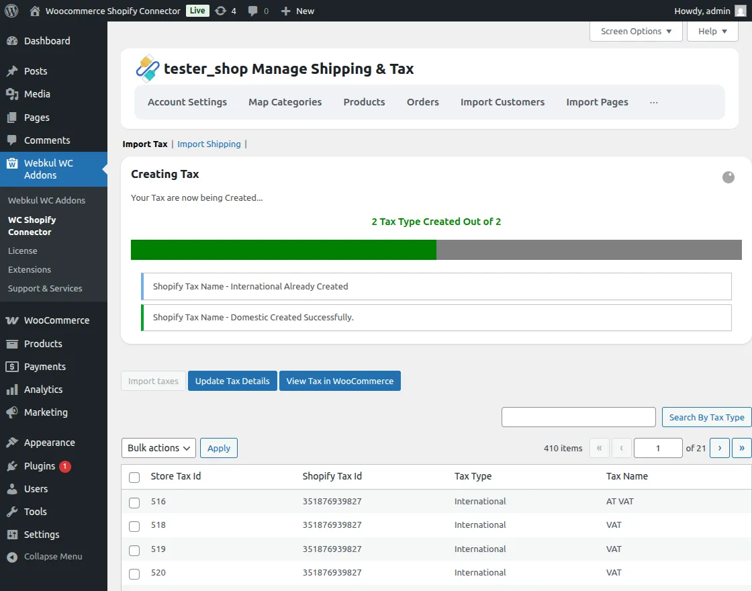Open the Analytics sidebar icon

[12, 390]
